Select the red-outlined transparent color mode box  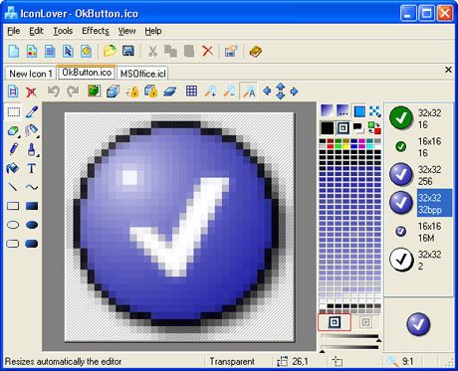(335, 322)
